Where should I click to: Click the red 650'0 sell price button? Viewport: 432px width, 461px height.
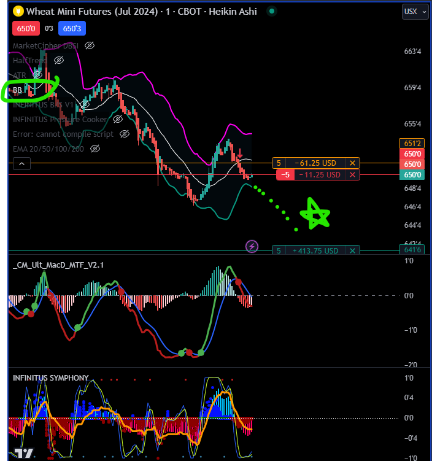pyautogui.click(x=26, y=28)
